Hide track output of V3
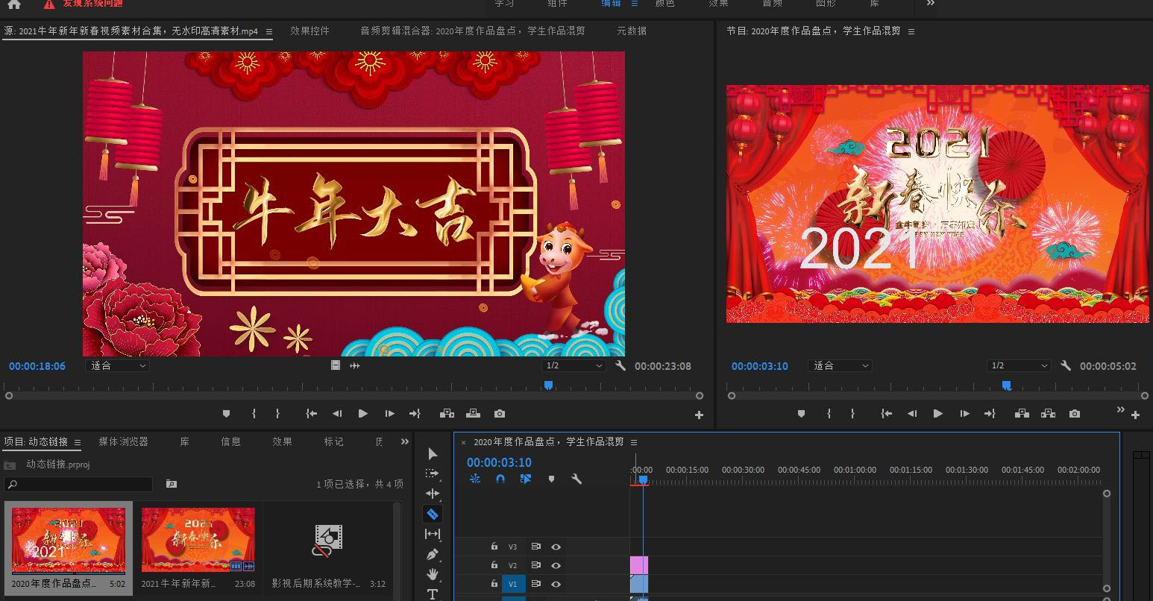This screenshot has height=601, width=1153. point(556,547)
